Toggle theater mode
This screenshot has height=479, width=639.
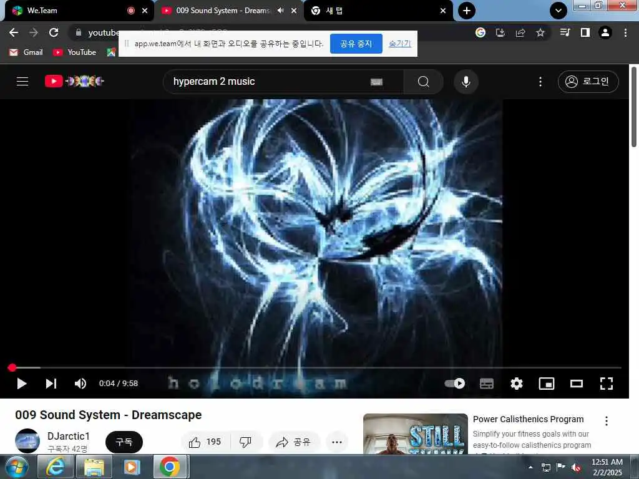[576, 384]
